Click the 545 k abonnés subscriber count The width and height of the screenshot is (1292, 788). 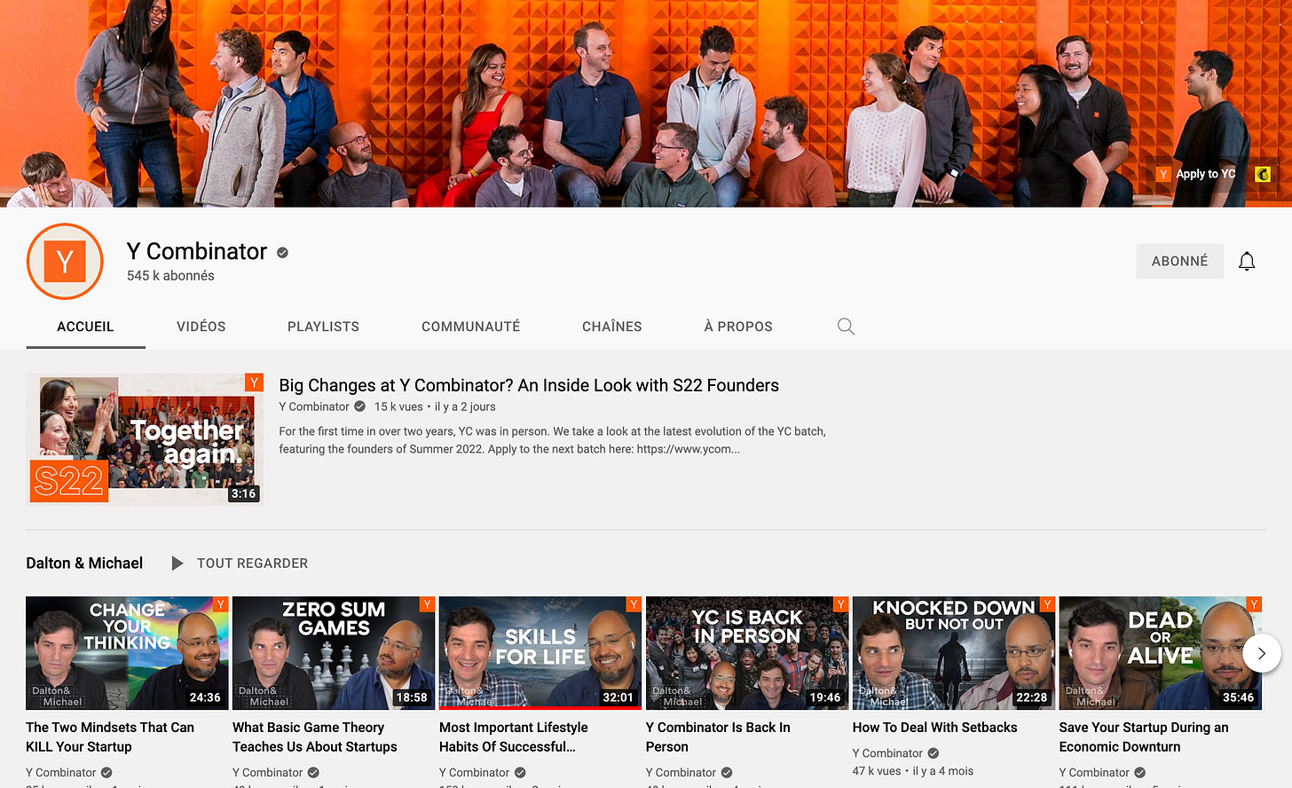pos(170,276)
